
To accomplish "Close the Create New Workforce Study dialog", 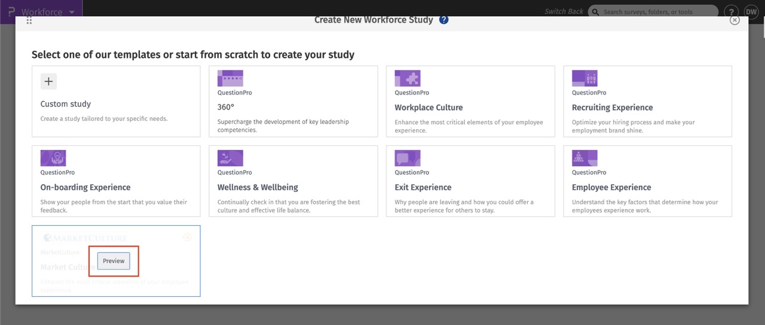I will [735, 20].
